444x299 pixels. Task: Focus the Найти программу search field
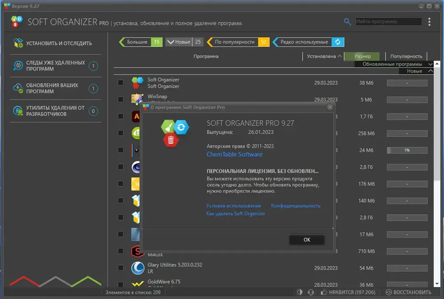[x=388, y=21]
